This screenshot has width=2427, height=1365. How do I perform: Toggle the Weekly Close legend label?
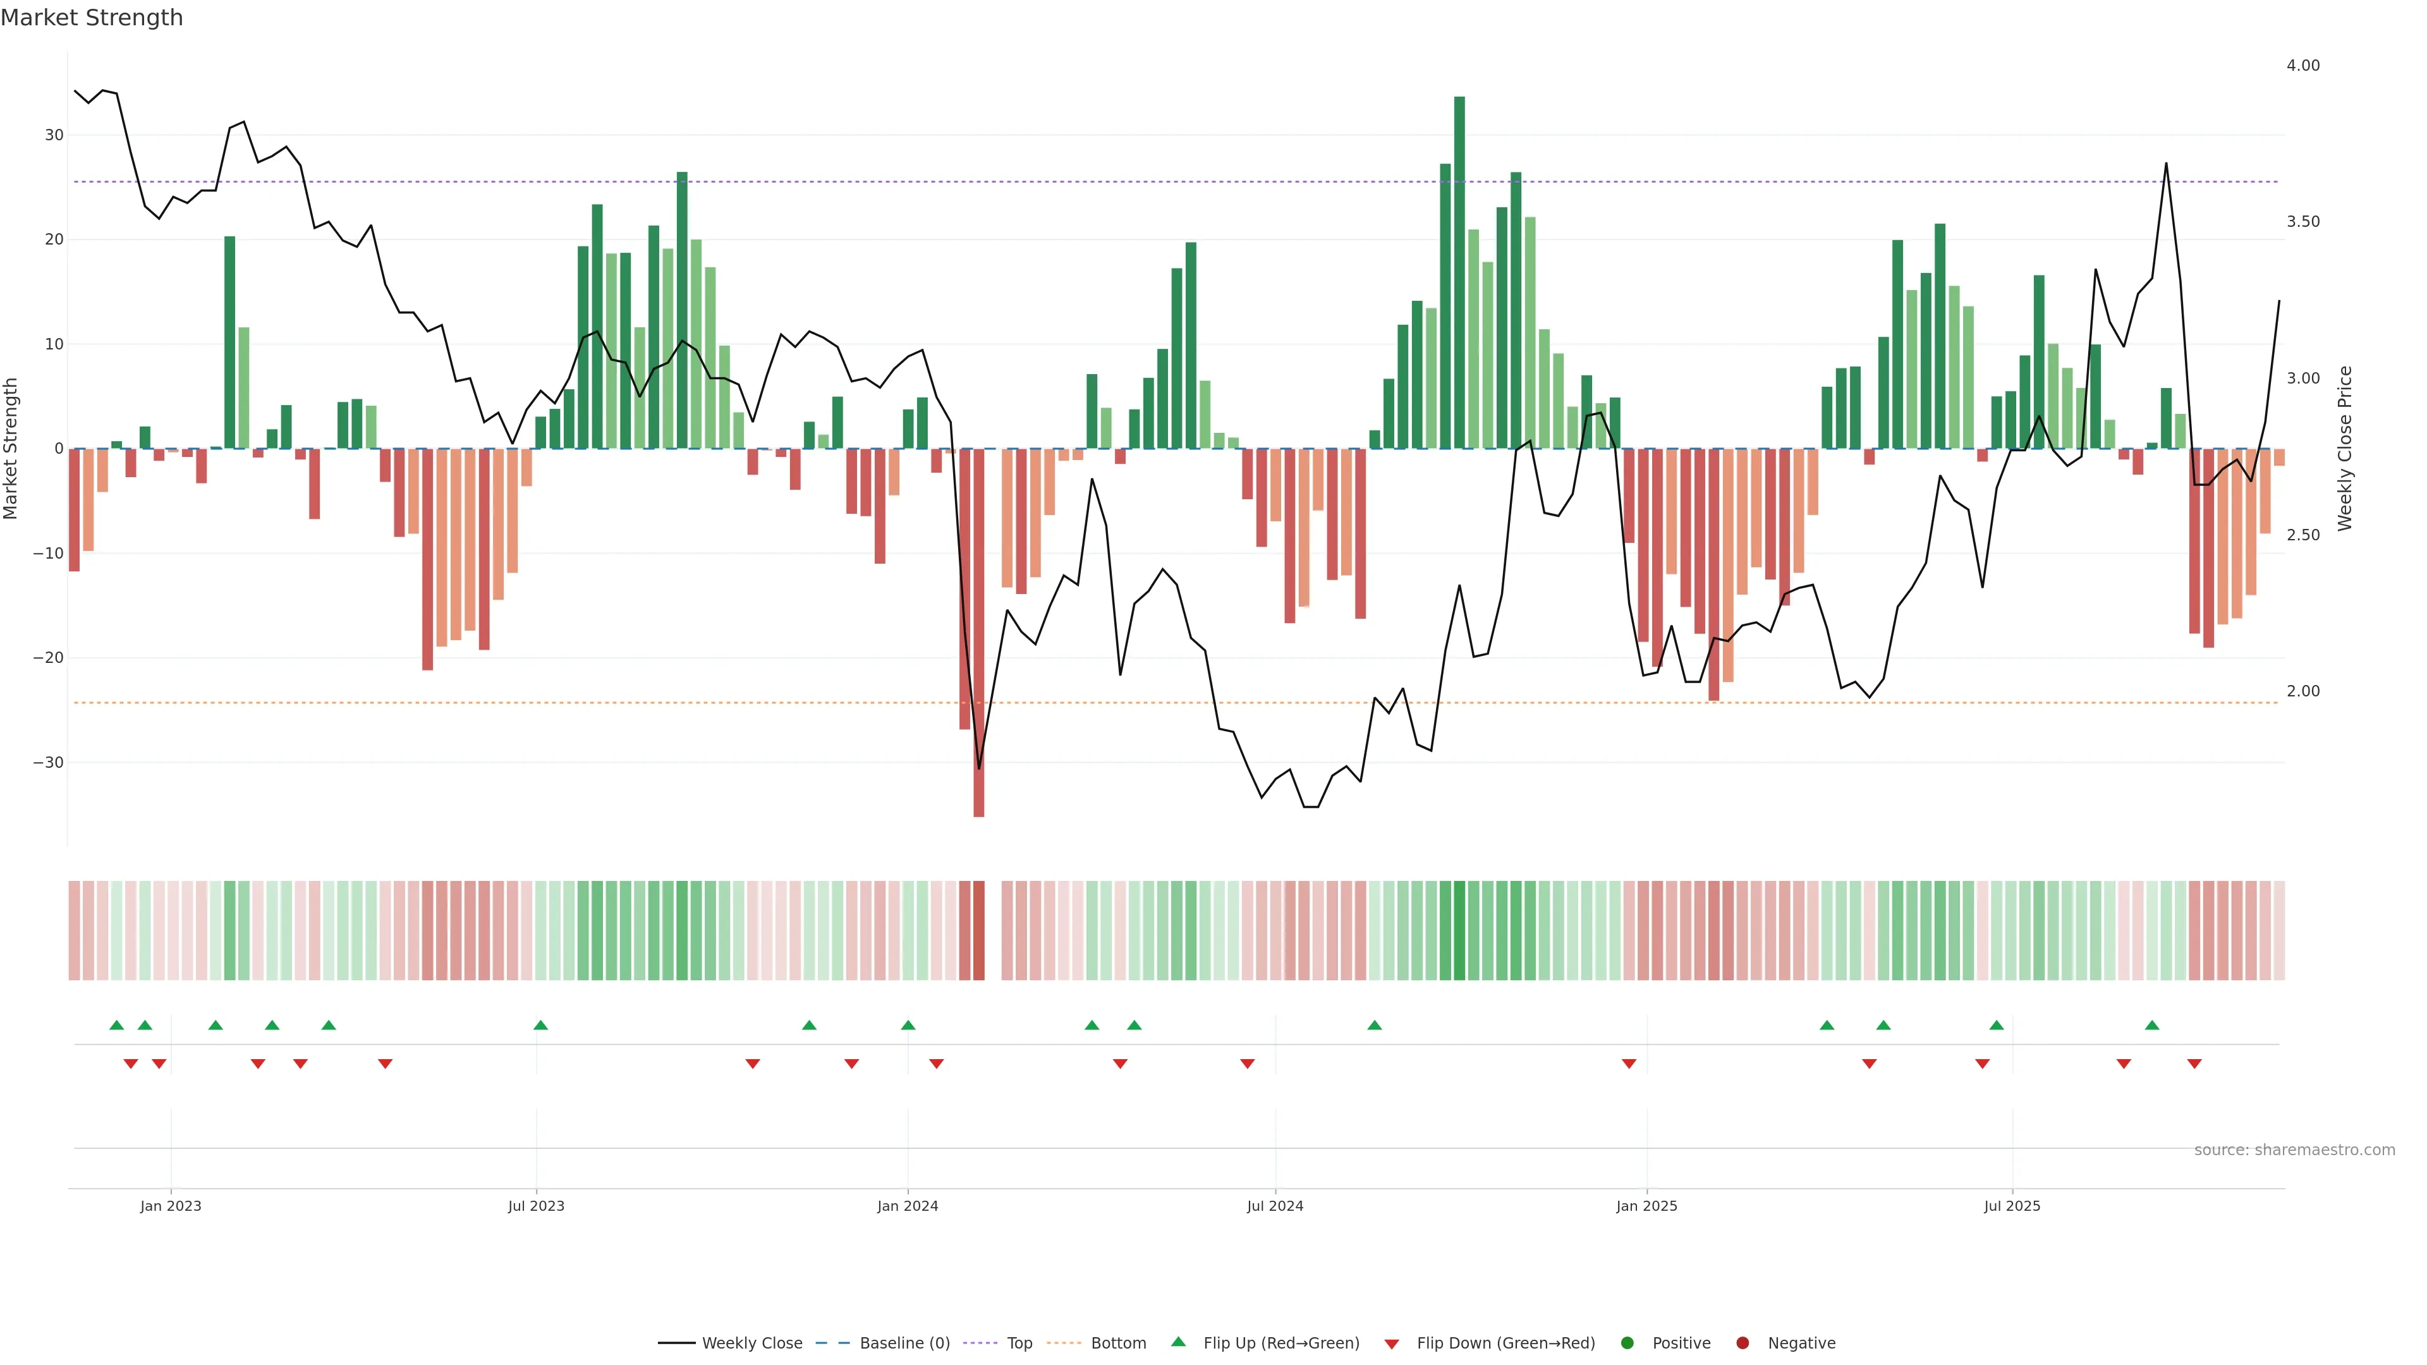[752, 1342]
